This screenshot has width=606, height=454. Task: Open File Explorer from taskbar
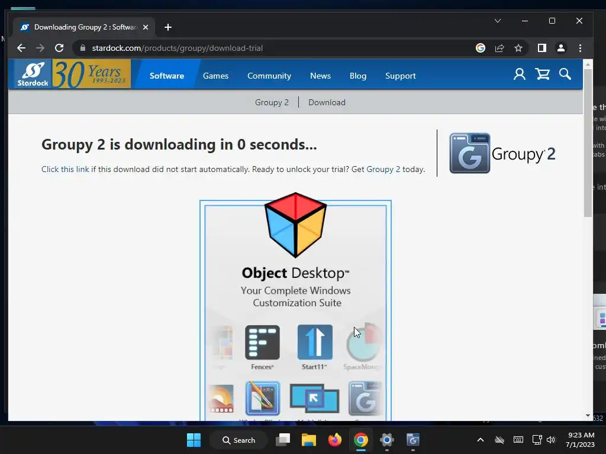click(x=309, y=440)
